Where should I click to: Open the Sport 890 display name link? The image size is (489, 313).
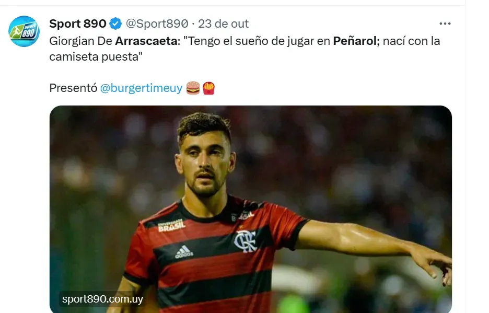point(78,24)
